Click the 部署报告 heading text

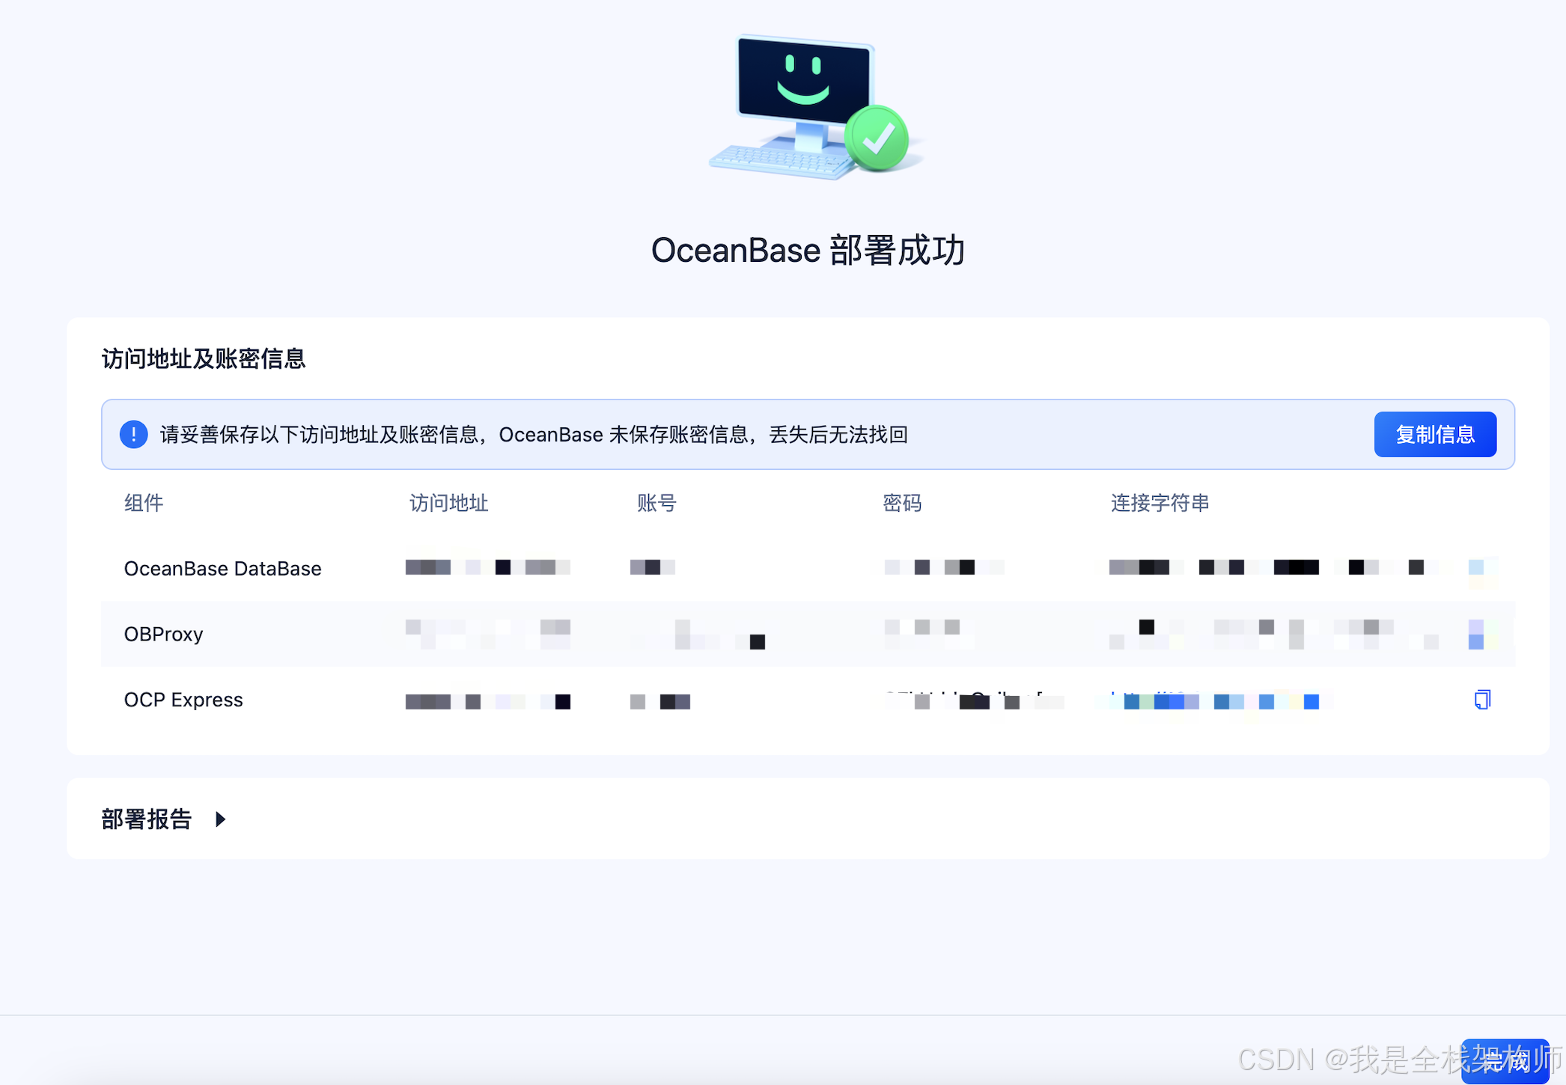pos(147,819)
